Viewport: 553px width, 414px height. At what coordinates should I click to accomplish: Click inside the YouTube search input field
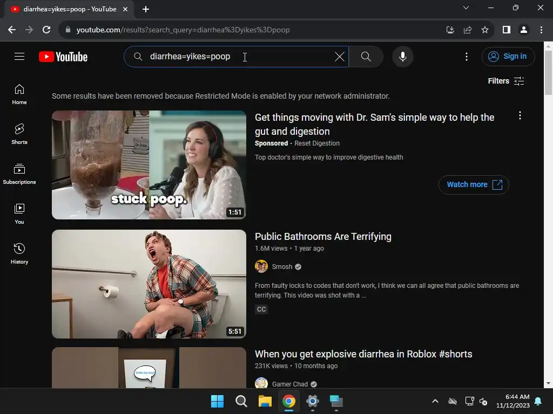[x=237, y=57]
